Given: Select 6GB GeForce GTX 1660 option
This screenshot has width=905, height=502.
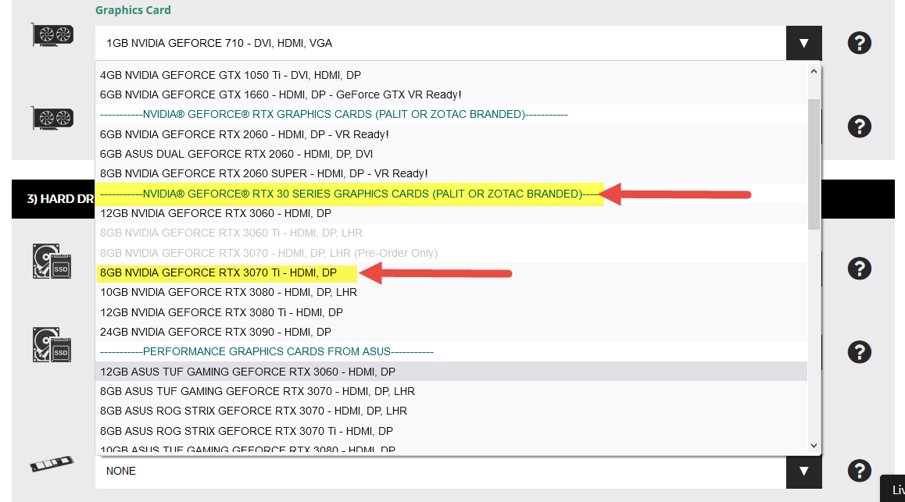Looking at the screenshot, I should [x=452, y=94].
